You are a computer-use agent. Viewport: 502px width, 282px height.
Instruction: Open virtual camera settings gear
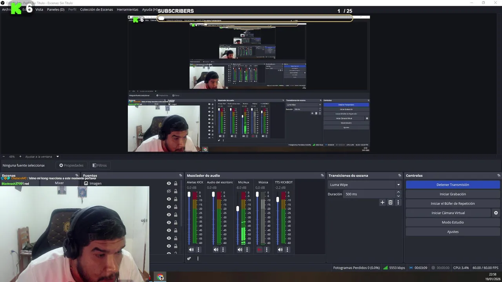coord(496,213)
